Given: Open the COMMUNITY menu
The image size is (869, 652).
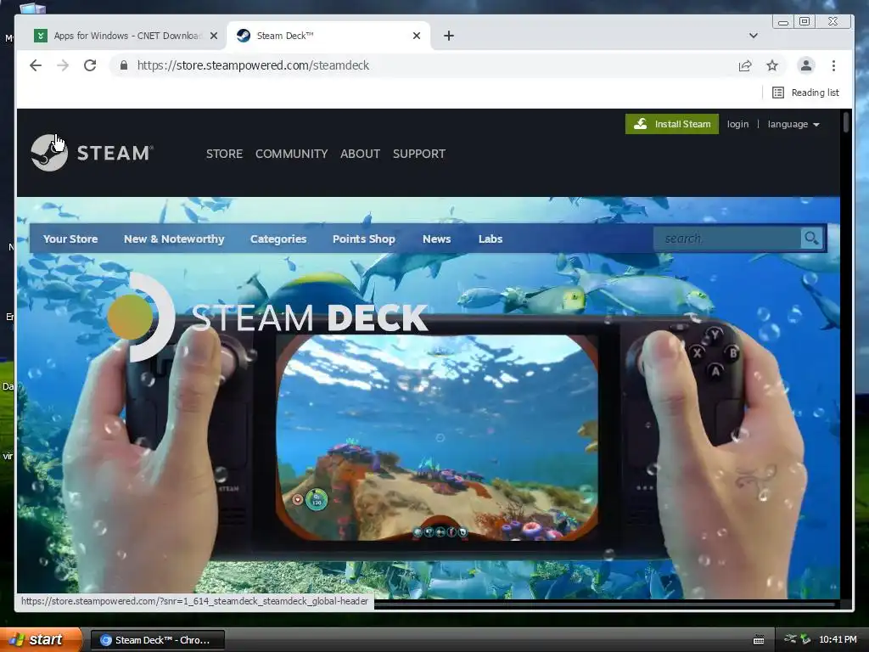Looking at the screenshot, I should pyautogui.click(x=292, y=154).
